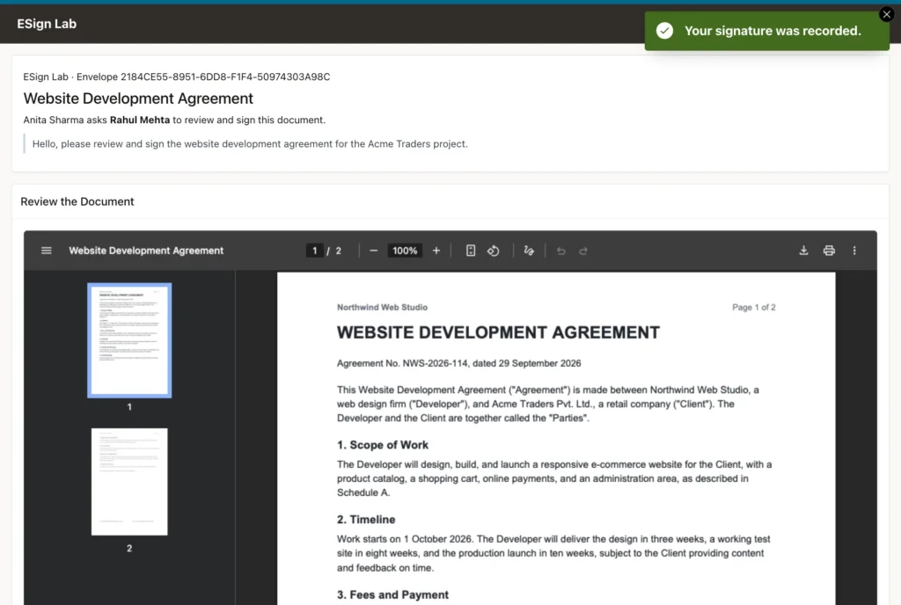Click the 1. Scope of Work heading
This screenshot has height=605, width=901.
click(x=382, y=445)
